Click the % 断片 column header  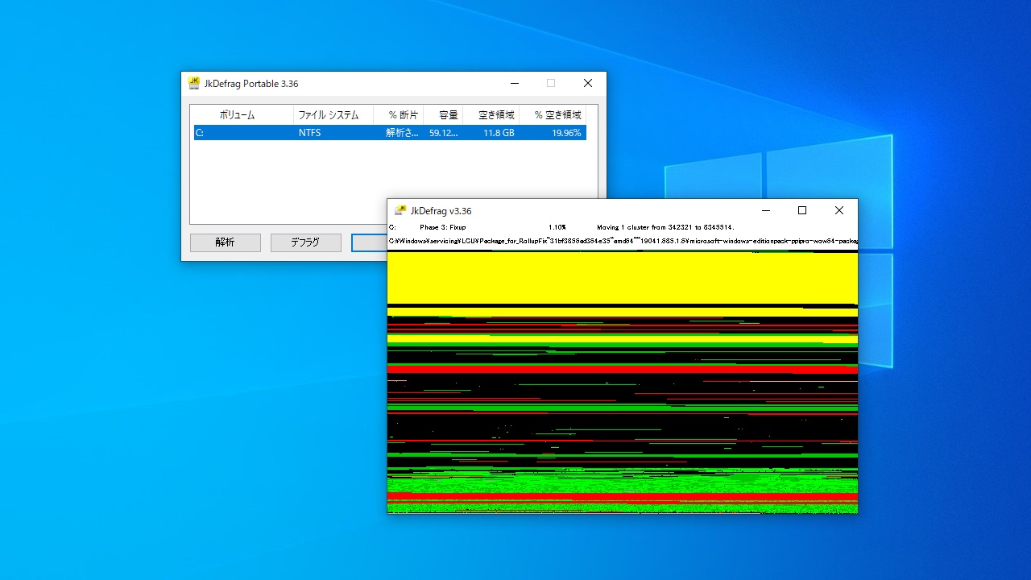(x=399, y=115)
